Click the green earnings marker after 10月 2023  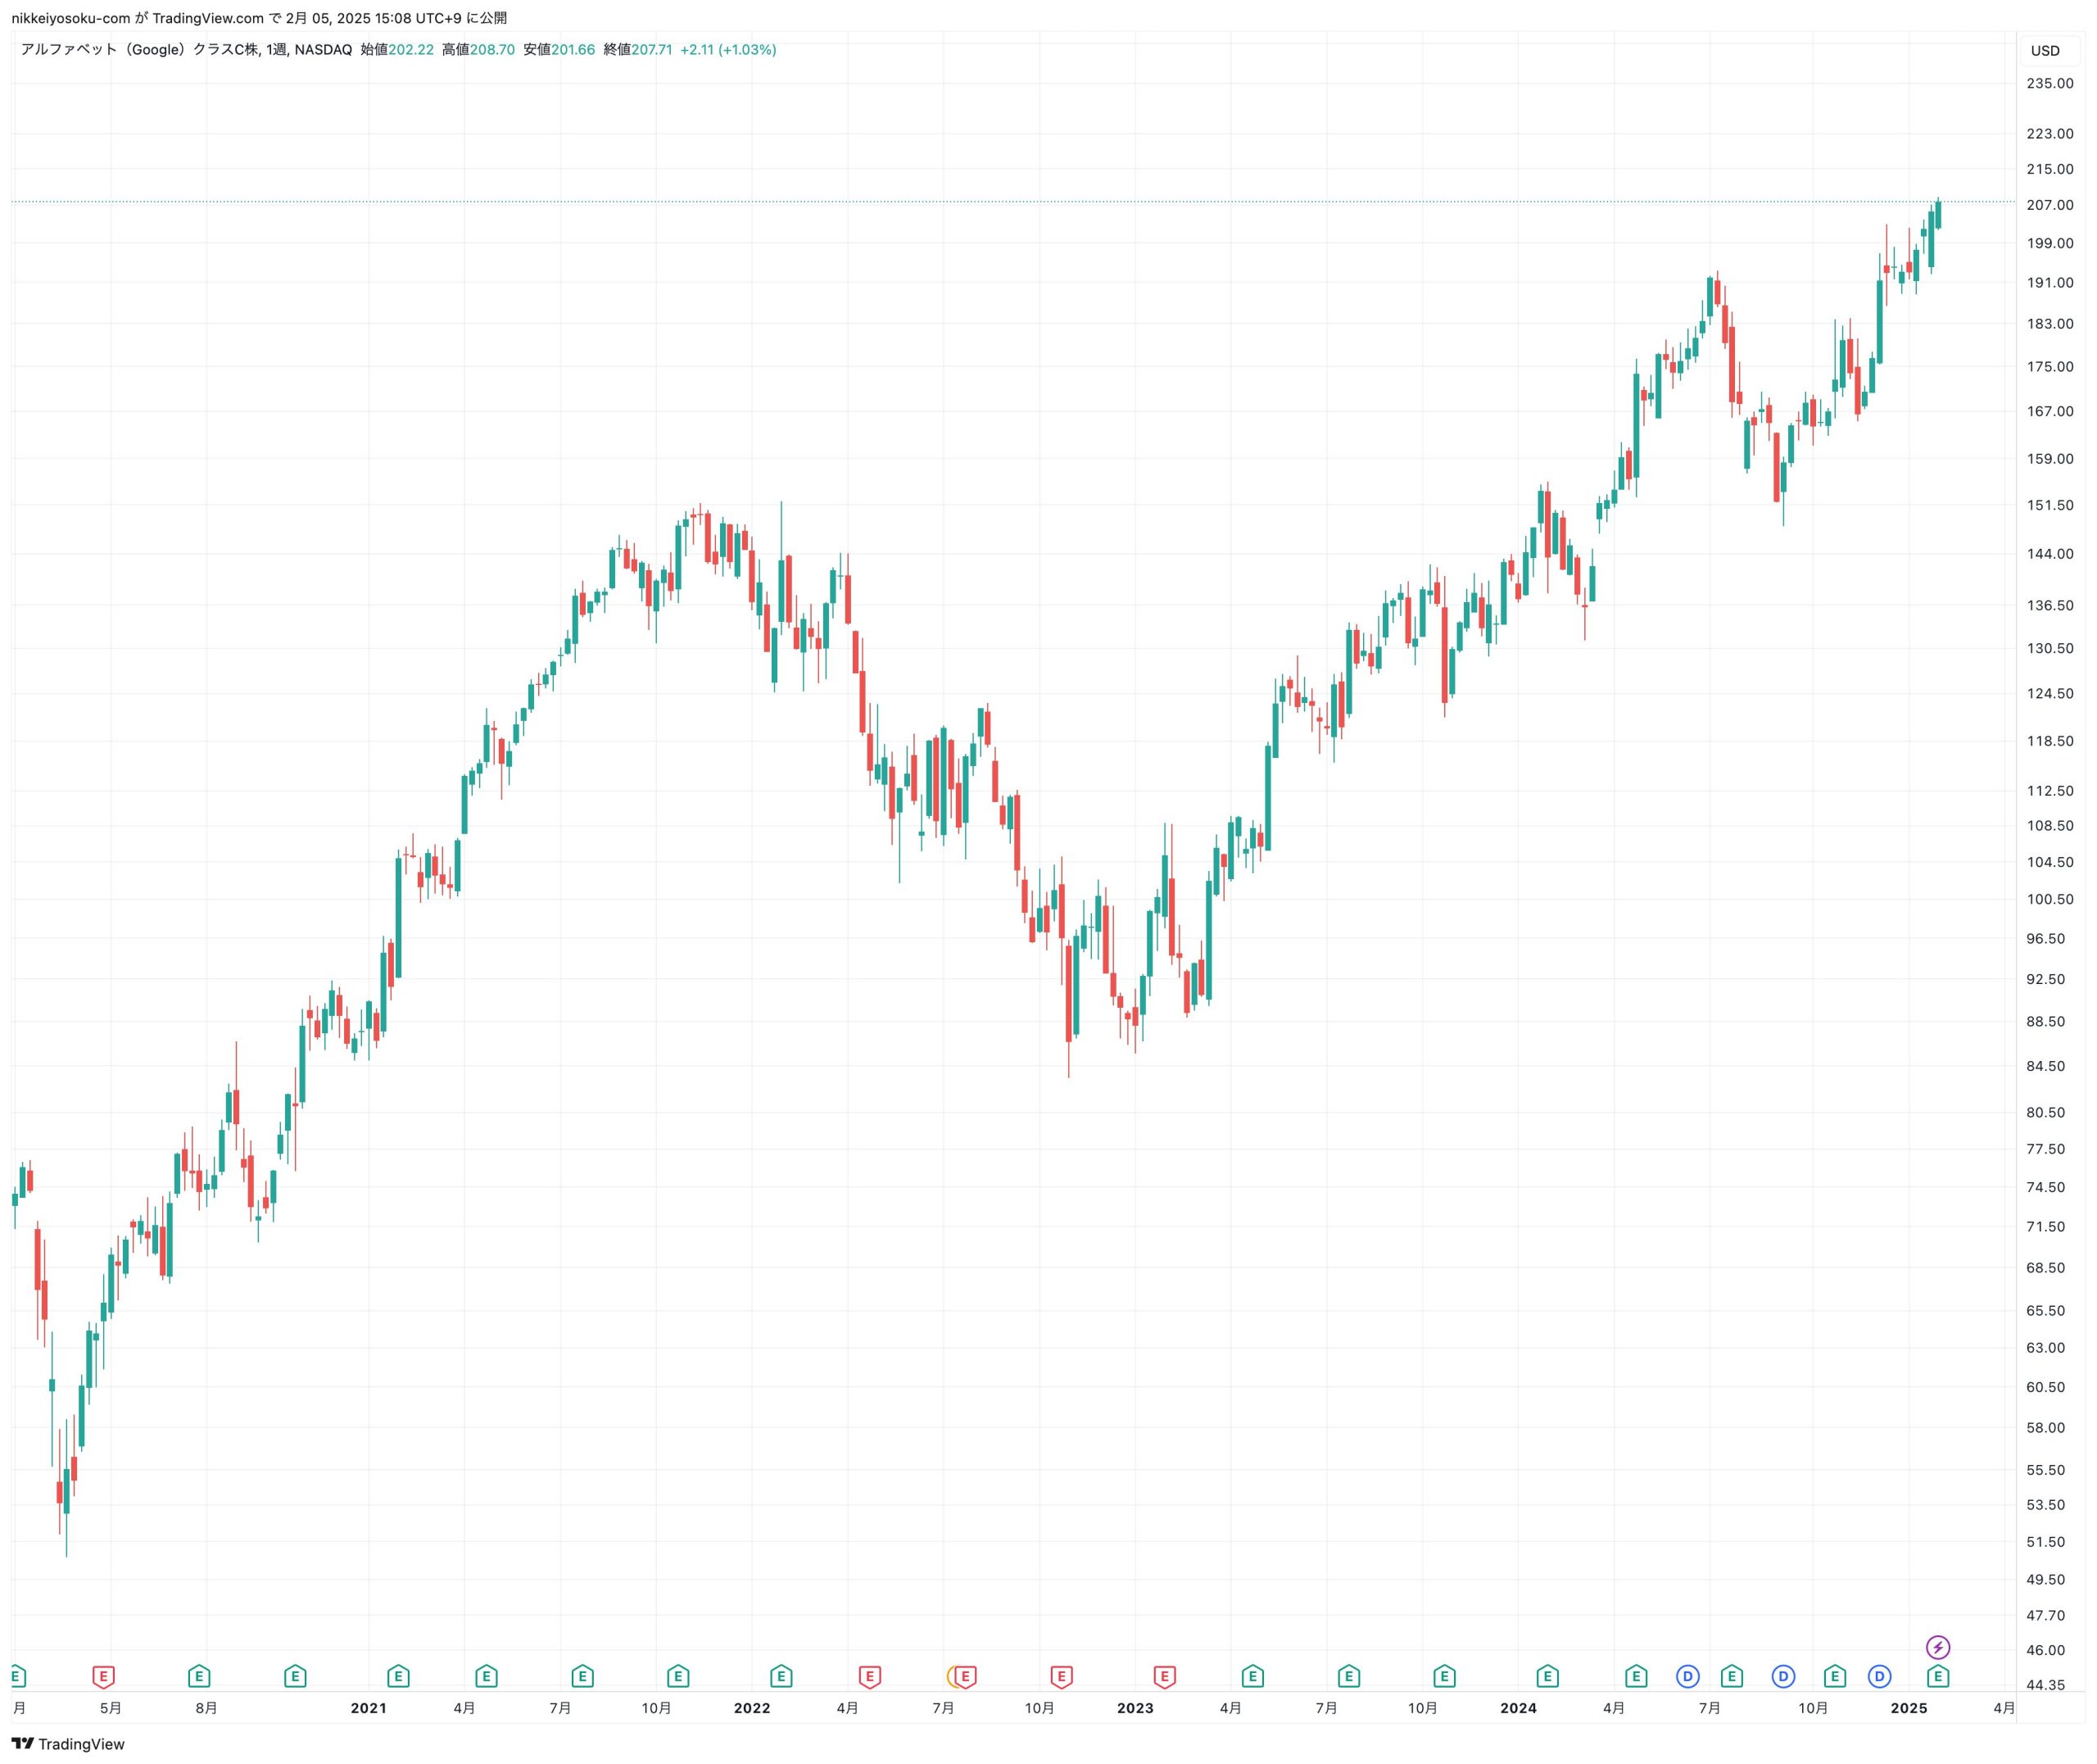[1444, 1676]
